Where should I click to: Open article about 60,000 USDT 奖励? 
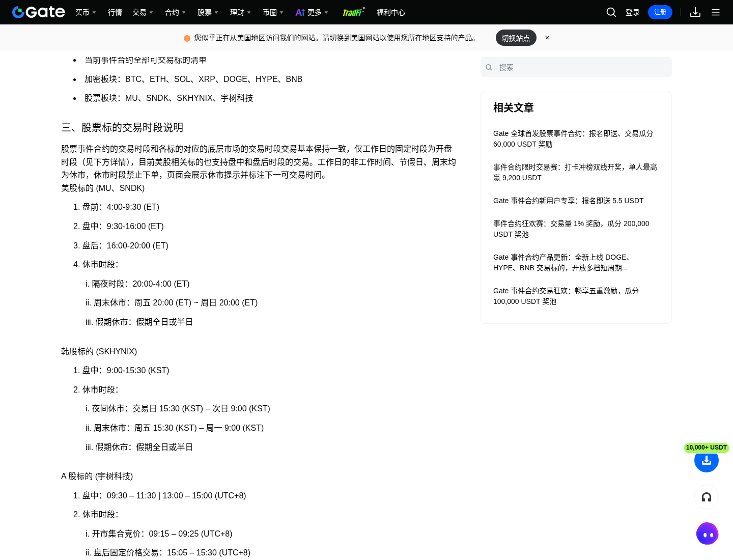tap(576, 138)
